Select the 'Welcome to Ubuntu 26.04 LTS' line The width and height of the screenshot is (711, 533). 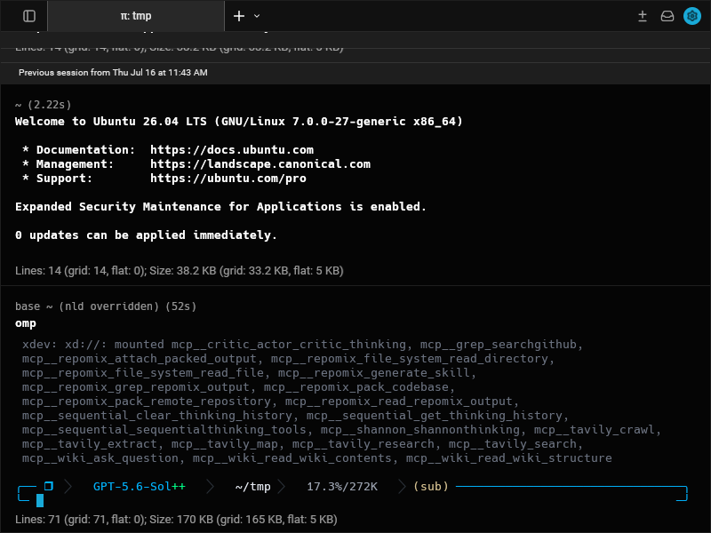click(x=238, y=122)
